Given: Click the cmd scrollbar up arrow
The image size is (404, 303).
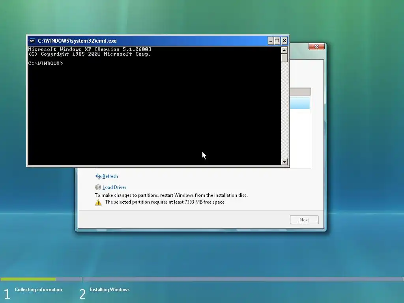Looking at the screenshot, I should (284, 50).
